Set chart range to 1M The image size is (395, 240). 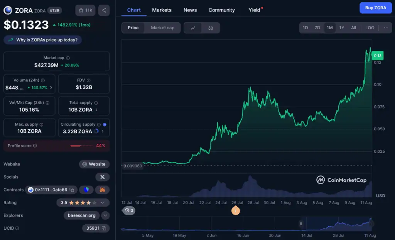click(329, 28)
